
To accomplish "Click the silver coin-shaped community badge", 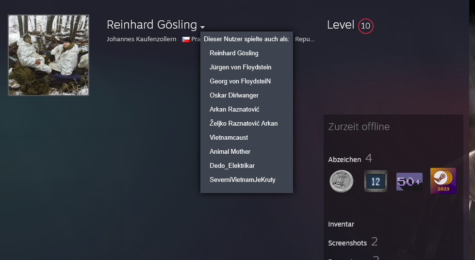I will pyautogui.click(x=341, y=181).
